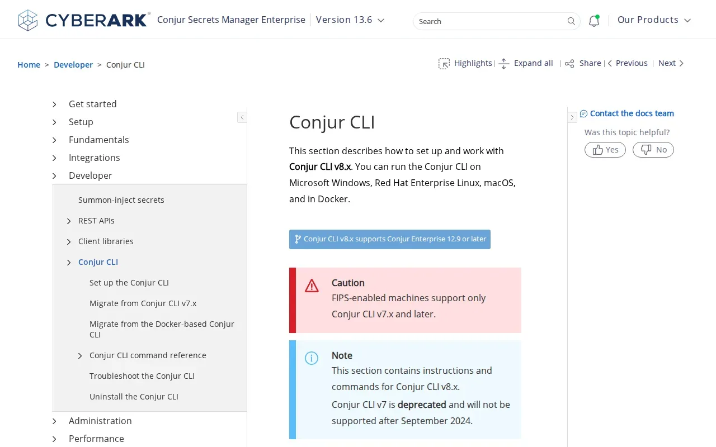Vote No with thumbs down button
The image size is (716, 447).
pos(653,150)
